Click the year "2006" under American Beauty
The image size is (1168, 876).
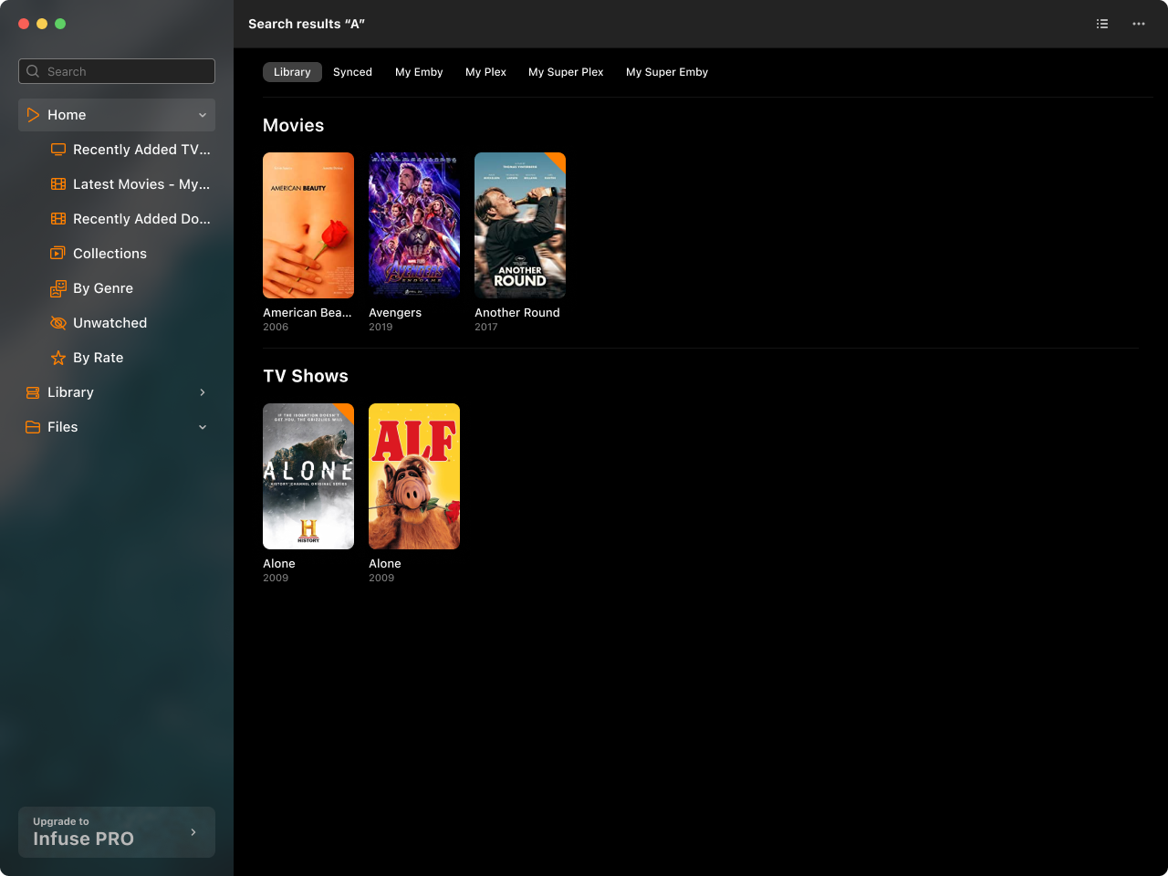pyautogui.click(x=276, y=327)
